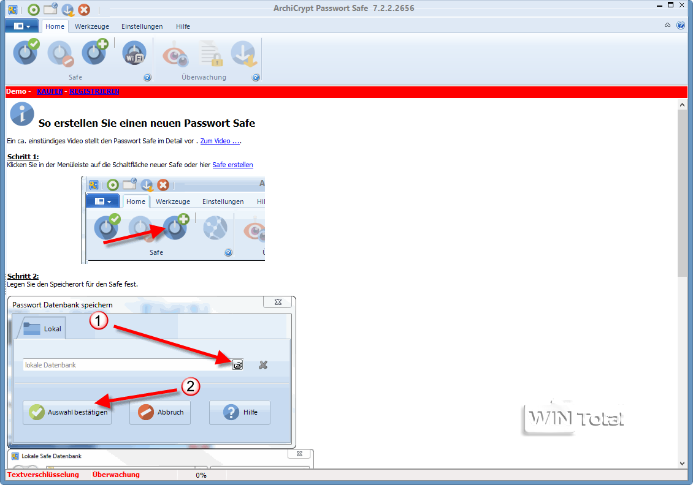Open the Hilfe tab
The height and width of the screenshot is (485, 693).
(183, 26)
